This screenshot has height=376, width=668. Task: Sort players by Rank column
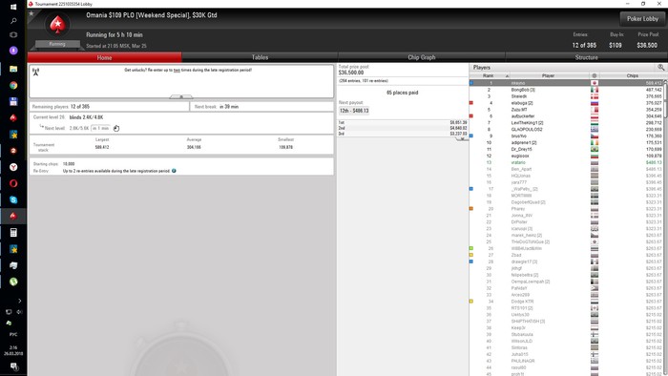point(491,75)
